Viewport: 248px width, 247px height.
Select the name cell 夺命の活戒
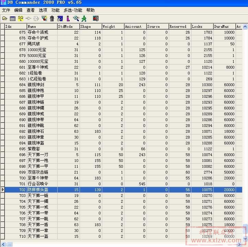(42, 32)
